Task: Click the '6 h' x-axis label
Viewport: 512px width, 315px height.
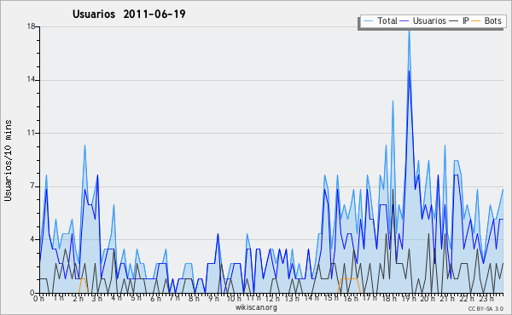Action: click(155, 299)
